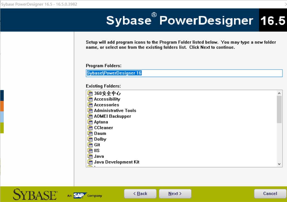Screen dimensions: 287x202
Task: Select the AOMEI Backupper folder name
Action: [x=113, y=116]
